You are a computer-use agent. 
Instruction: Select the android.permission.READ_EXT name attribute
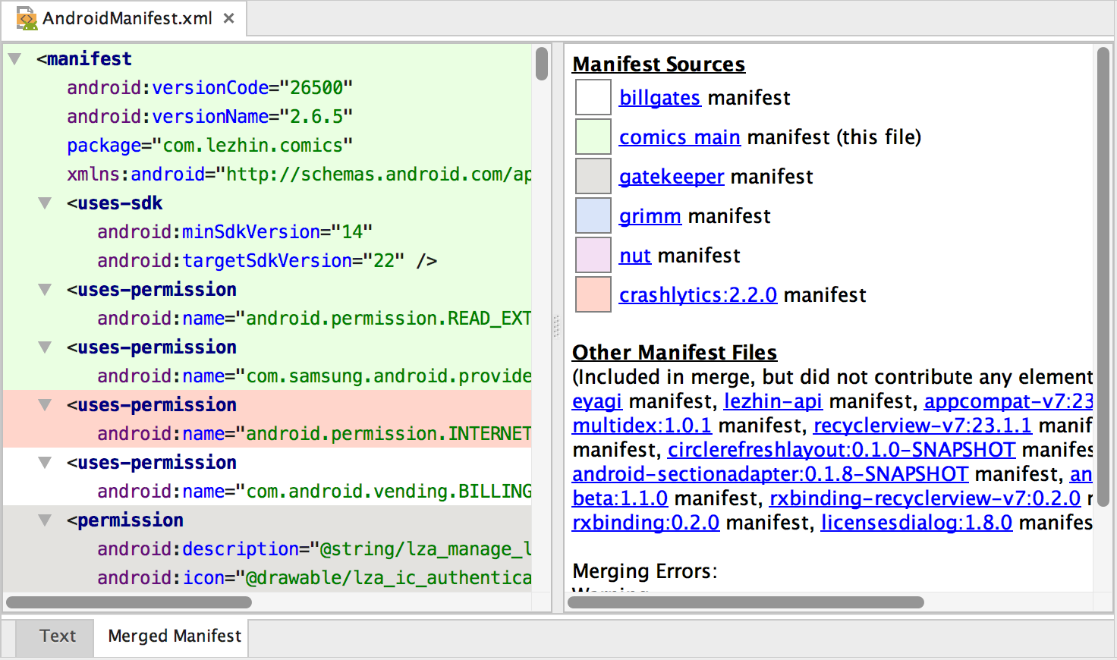pos(314,318)
